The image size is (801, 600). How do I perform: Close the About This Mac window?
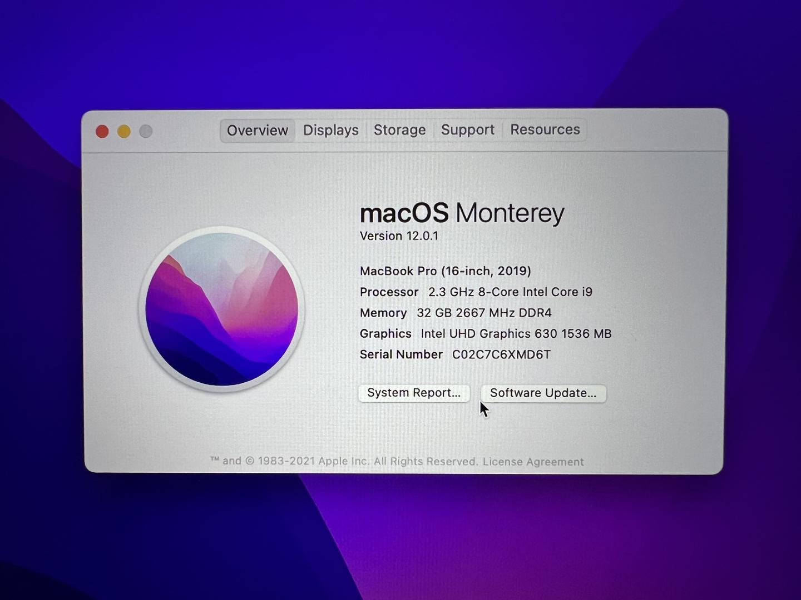(102, 132)
